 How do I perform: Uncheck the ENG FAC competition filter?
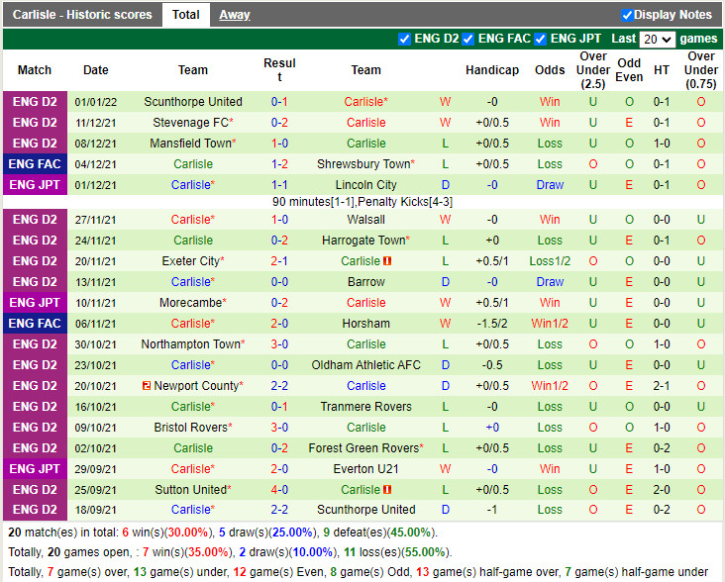[x=467, y=40]
